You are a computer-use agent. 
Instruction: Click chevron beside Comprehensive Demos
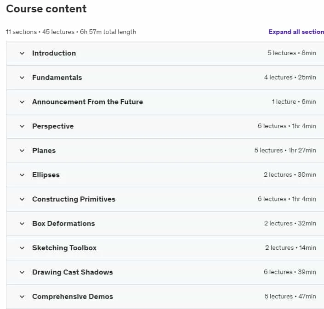click(22, 297)
